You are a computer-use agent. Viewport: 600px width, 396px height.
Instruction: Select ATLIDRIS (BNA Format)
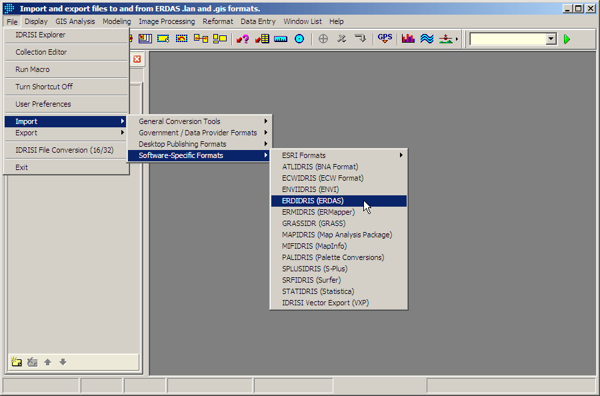point(339,167)
